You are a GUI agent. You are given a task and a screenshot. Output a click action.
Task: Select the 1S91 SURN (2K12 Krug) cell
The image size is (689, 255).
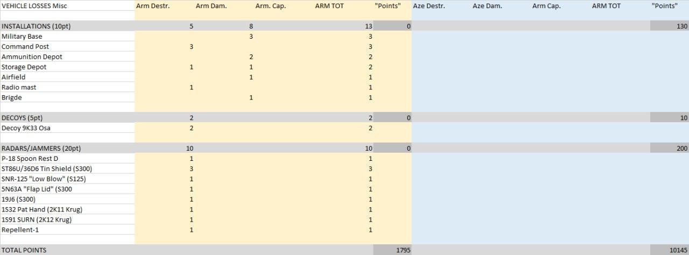(37, 219)
